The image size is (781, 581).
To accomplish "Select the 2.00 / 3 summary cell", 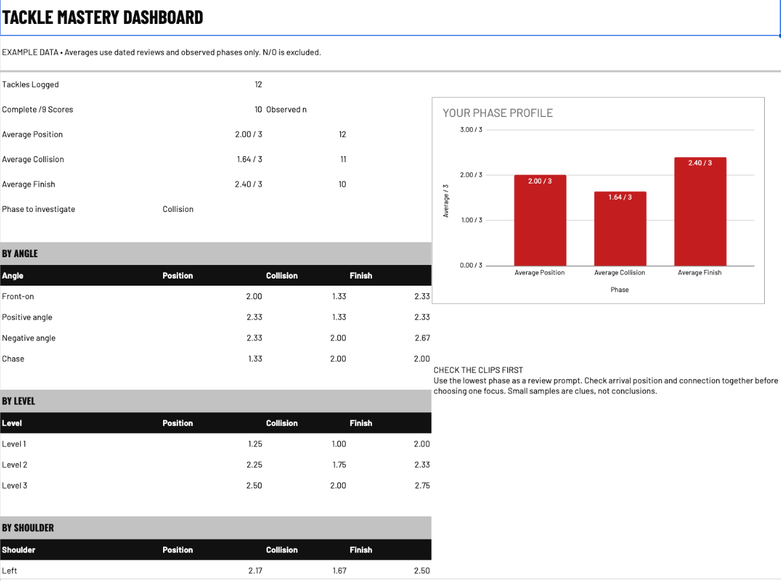I will click(248, 134).
